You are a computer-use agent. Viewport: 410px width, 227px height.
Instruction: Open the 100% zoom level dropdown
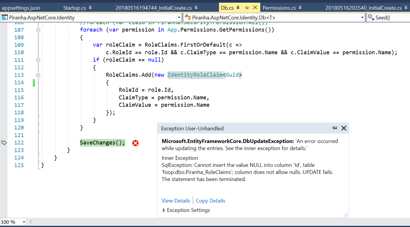(24, 222)
